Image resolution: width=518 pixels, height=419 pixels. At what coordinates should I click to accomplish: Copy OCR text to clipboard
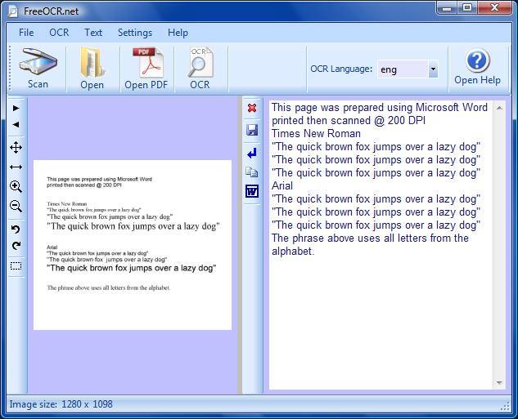[x=252, y=172]
